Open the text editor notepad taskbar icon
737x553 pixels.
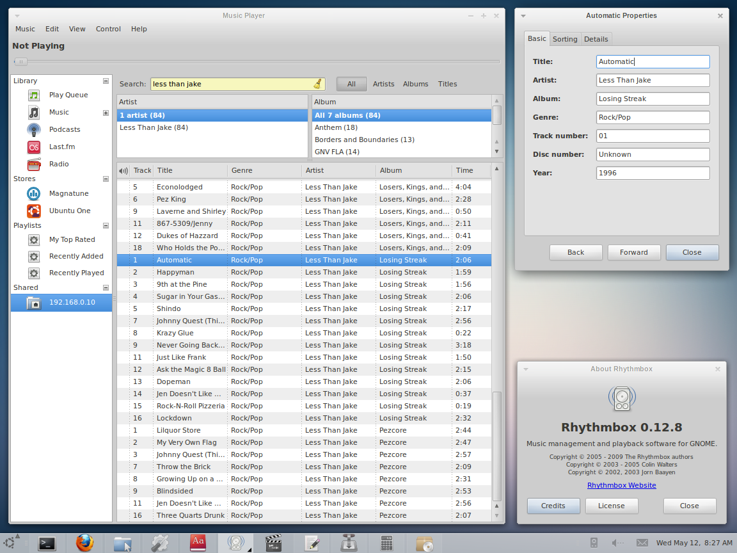pos(311,543)
